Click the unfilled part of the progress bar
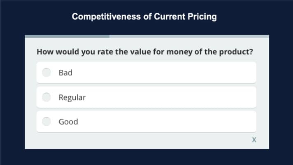The image size is (293, 165). click(x=189, y=36)
